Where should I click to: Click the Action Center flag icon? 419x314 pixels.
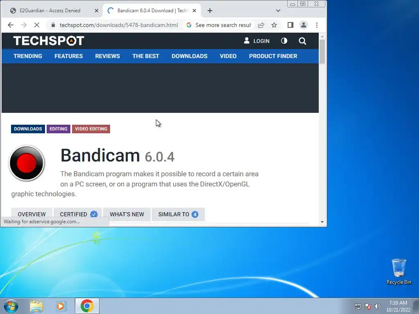click(368, 306)
